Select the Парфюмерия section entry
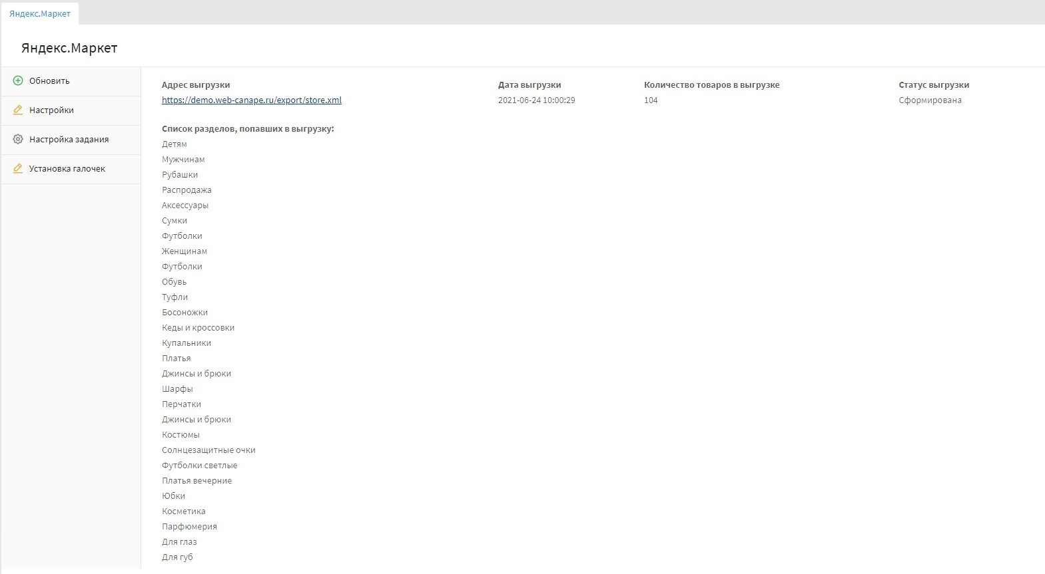The width and height of the screenshot is (1045, 574). (x=189, y=527)
